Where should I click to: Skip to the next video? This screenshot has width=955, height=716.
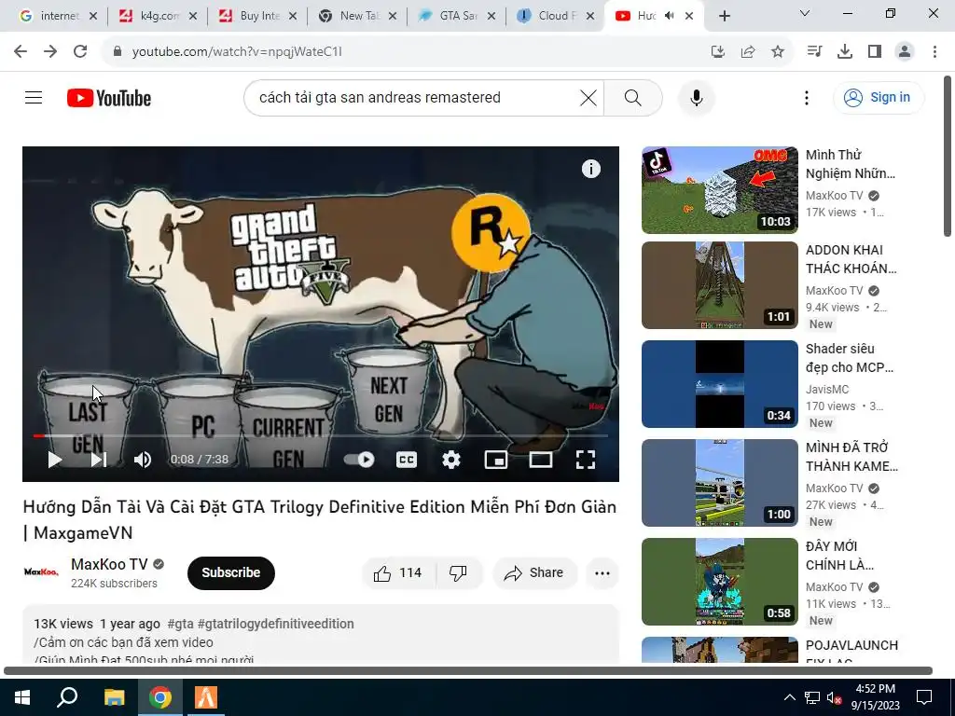(x=99, y=460)
